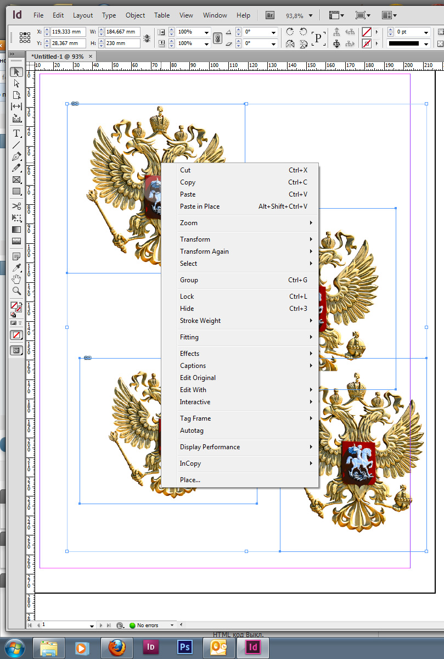Click the fill color swatch in control panel
Viewport: 444px width, 659px height.
pos(367,32)
